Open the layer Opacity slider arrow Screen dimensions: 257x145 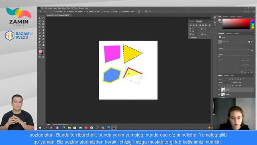243,82
